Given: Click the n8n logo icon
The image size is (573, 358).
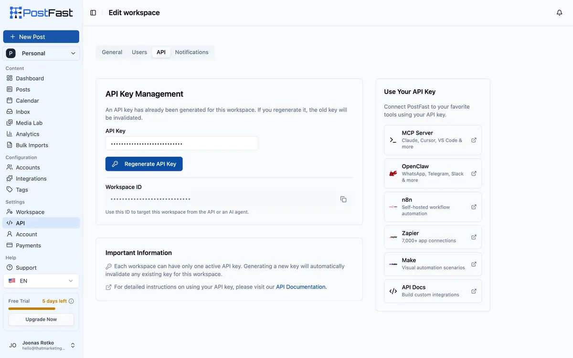Looking at the screenshot, I should [393, 207].
